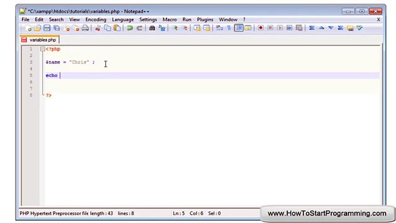Click the "Chris" string on line 3
Image resolution: width=396 pixels, height=223 pixels.
tap(79, 62)
